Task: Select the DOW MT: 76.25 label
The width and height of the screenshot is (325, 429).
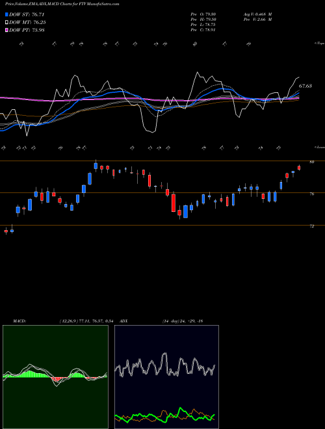Action: click(x=27, y=23)
